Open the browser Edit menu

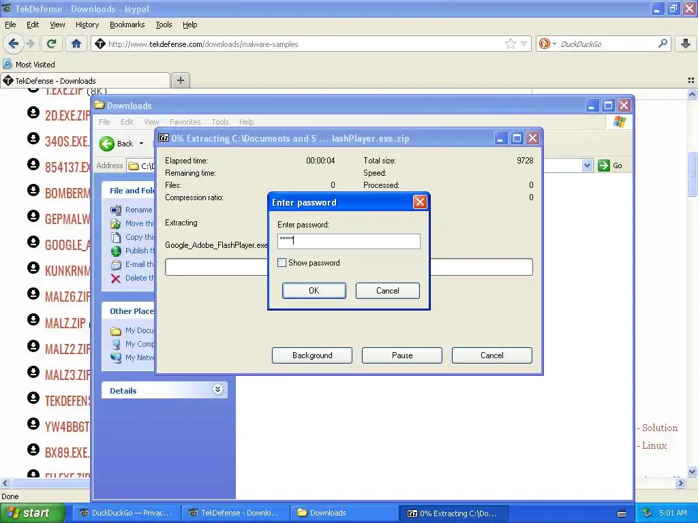coord(33,25)
